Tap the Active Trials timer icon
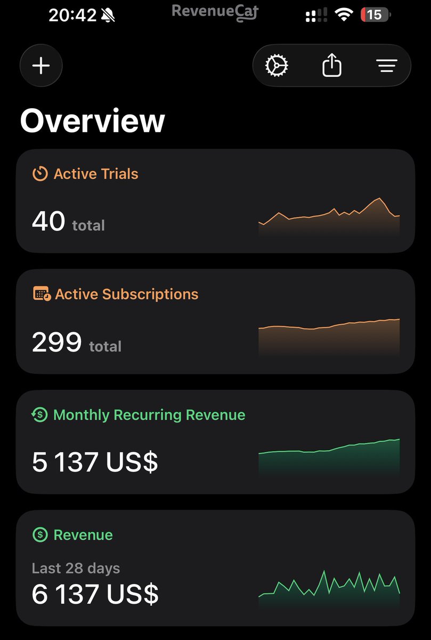Image resolution: width=431 pixels, height=640 pixels. click(x=40, y=174)
